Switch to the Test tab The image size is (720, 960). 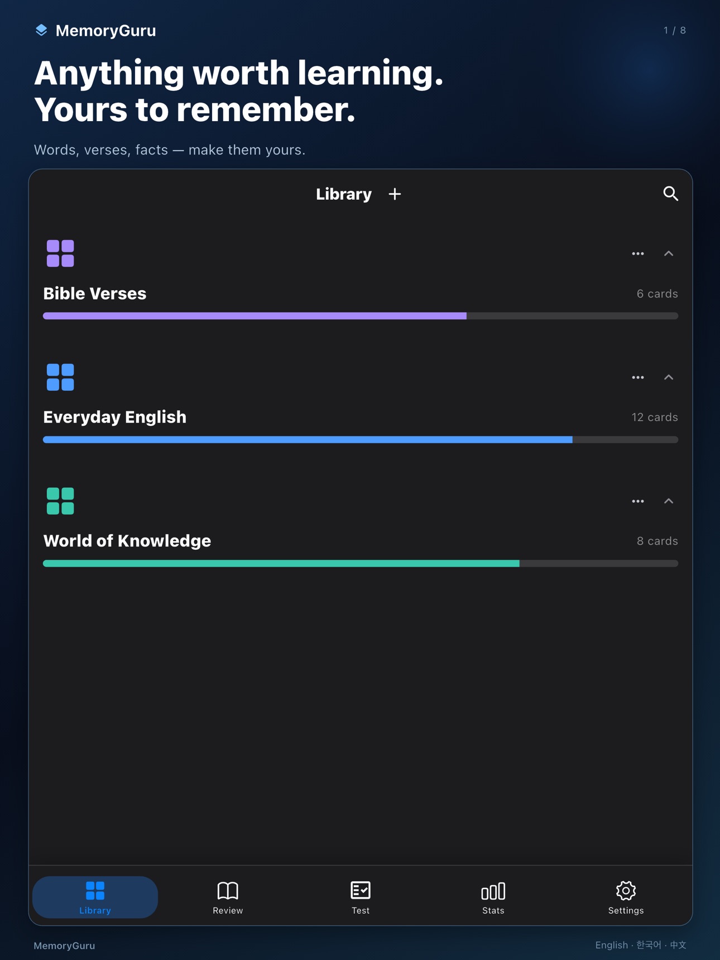click(x=361, y=897)
